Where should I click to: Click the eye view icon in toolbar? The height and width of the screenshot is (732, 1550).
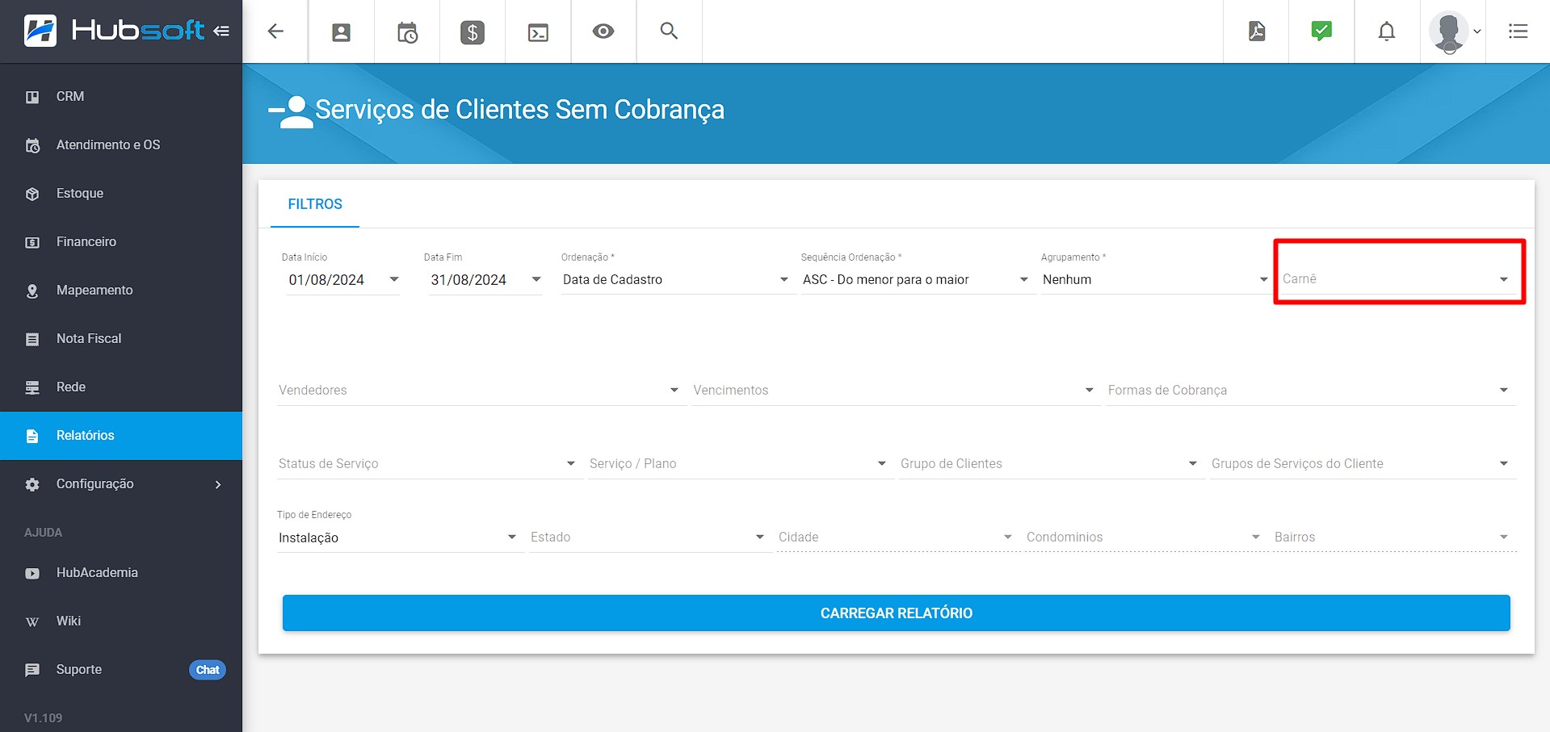click(603, 31)
